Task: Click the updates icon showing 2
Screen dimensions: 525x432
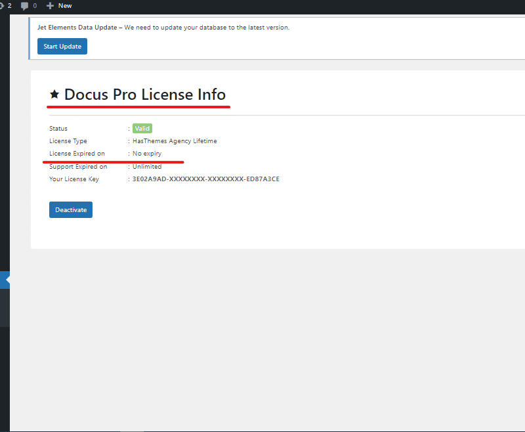Action: [x=2, y=6]
